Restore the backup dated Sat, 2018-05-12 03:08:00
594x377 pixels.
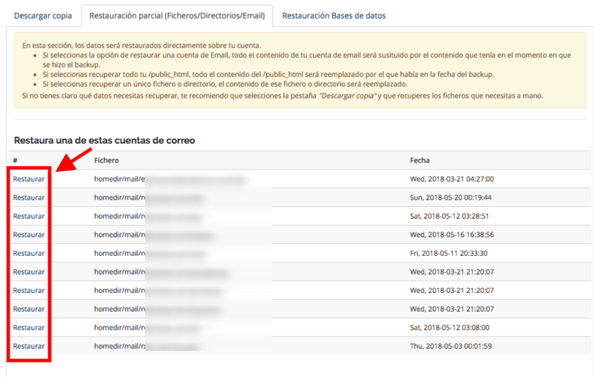point(29,327)
